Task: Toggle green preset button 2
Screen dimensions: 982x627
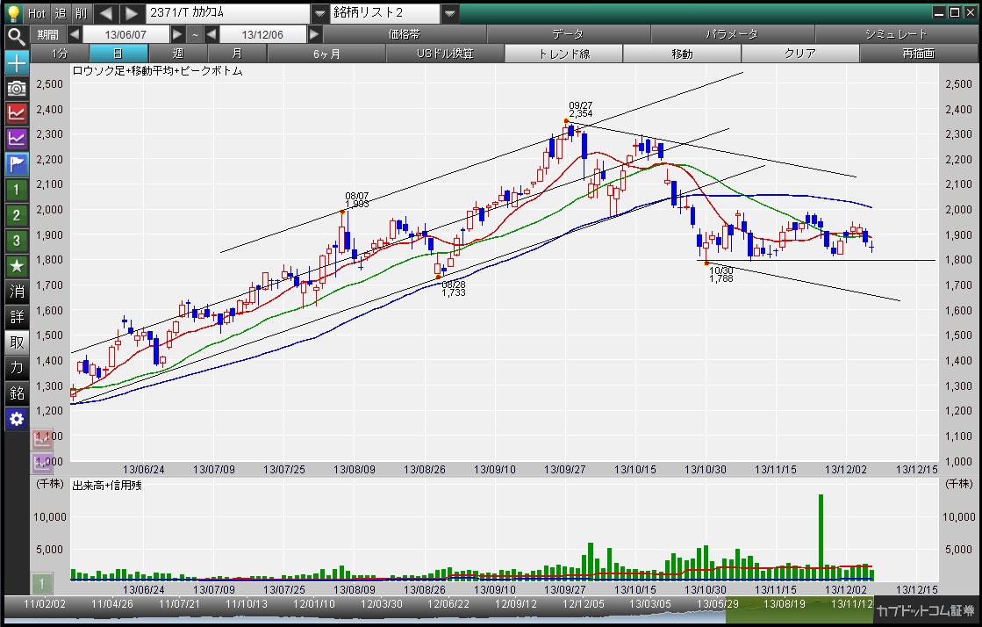Action: tap(16, 215)
